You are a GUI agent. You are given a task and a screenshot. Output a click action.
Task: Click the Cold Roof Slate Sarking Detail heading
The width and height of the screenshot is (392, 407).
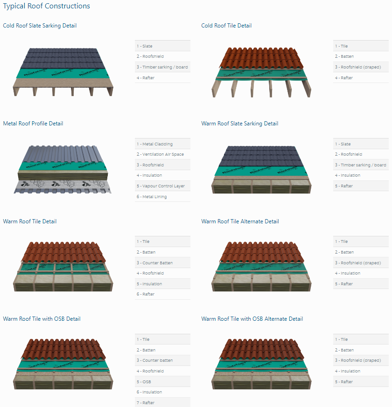(x=40, y=26)
